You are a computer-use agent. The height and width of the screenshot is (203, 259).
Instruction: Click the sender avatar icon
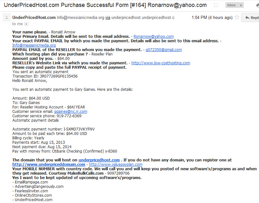point(7,17)
